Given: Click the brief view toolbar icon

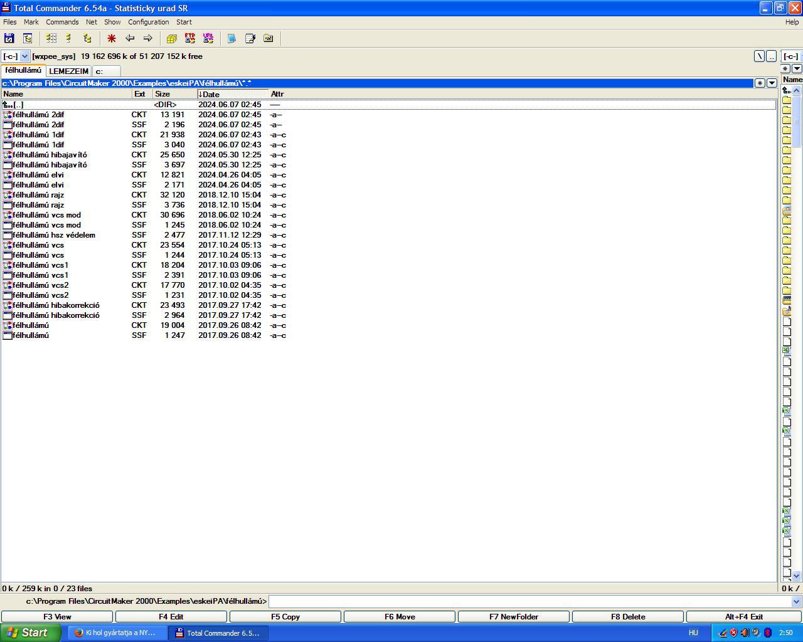Looking at the screenshot, I should 69,38.
